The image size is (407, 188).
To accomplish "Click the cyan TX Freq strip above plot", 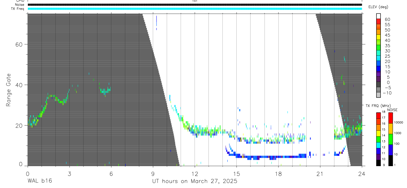I will click(x=195, y=9).
